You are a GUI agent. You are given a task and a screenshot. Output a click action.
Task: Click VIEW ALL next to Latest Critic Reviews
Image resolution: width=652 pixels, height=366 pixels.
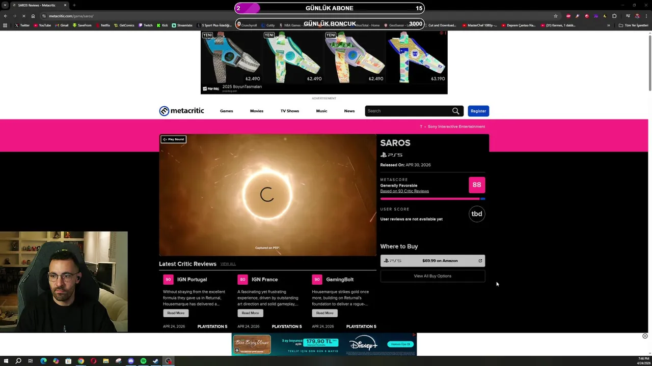[x=228, y=264]
